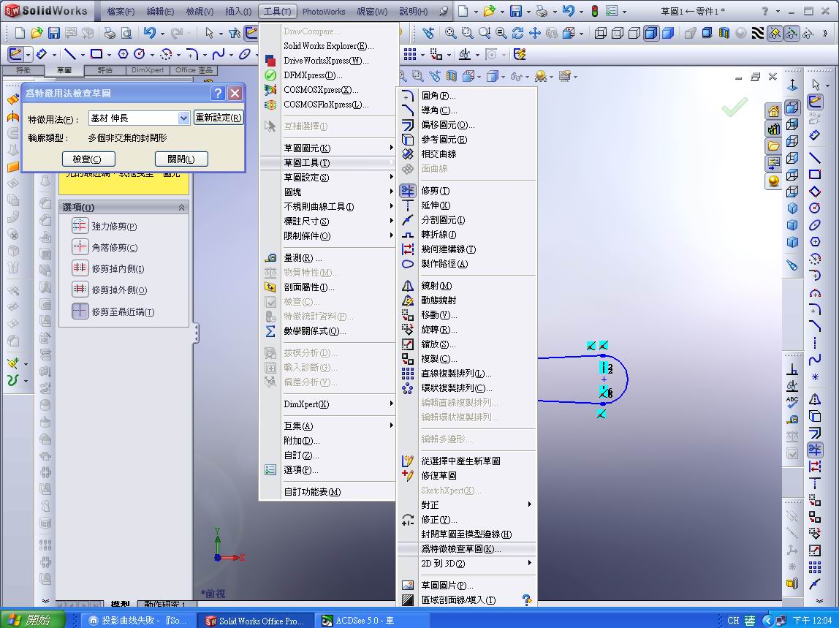Viewport: 839px width, 628px height.
Task: Click the 重新設定(R) button
Action: [x=219, y=117]
